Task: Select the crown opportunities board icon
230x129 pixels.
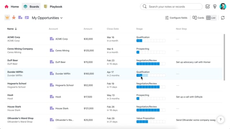Action: (x=7, y=18)
